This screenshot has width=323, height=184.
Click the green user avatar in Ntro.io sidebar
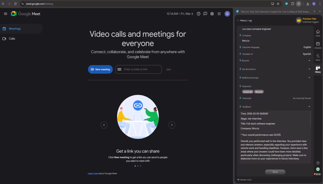(318, 169)
